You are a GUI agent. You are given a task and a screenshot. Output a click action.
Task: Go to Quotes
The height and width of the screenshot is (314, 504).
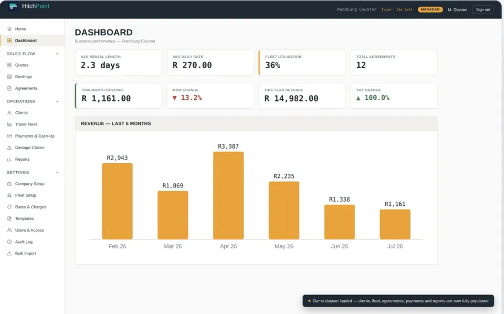32,65
